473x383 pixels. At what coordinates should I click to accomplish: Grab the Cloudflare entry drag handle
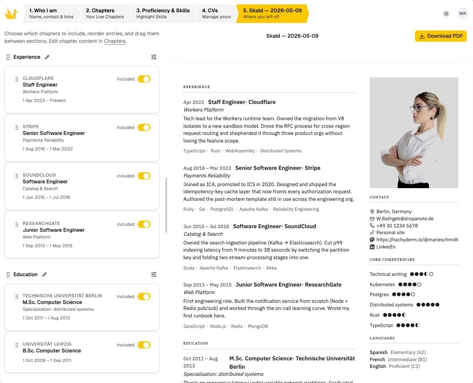coord(17,79)
